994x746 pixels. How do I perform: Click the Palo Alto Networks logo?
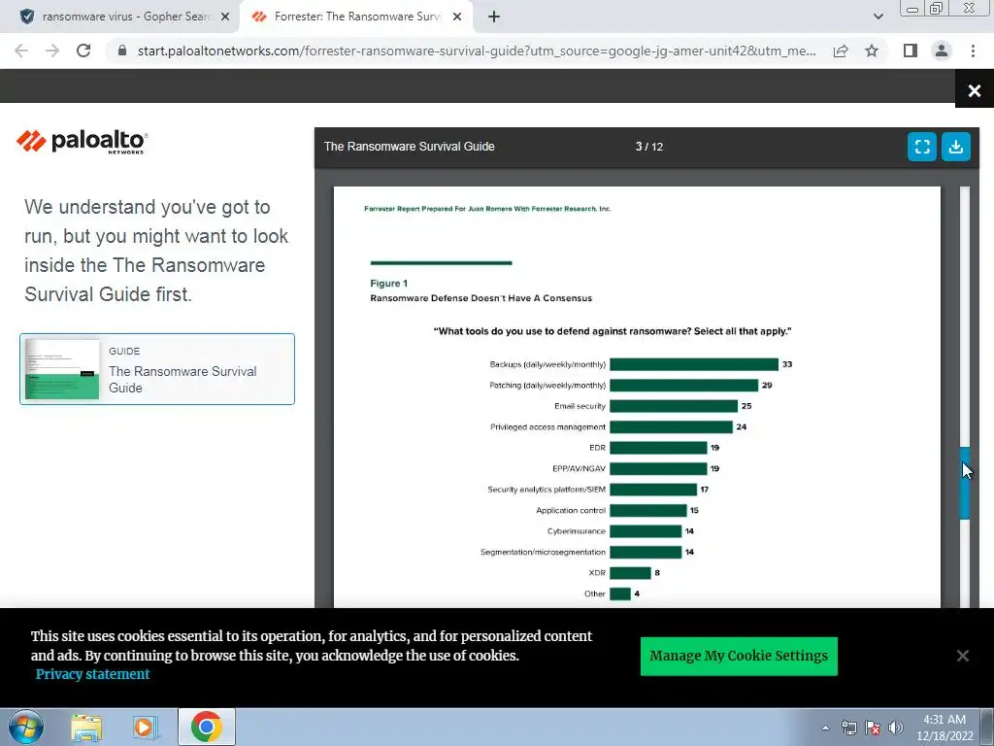(x=83, y=141)
